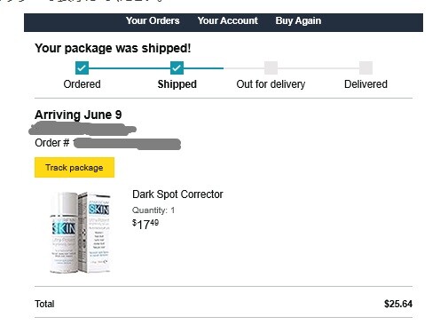Click the Shipped step checkmark box
The image size is (440, 325).
click(x=177, y=68)
